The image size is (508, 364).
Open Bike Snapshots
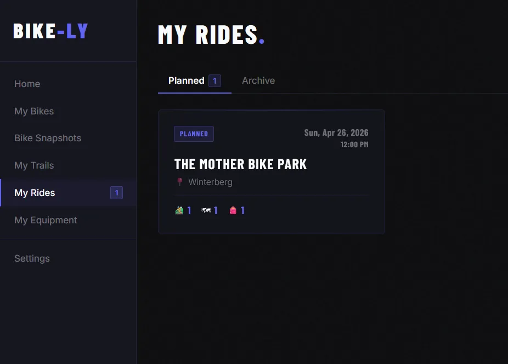coord(48,138)
